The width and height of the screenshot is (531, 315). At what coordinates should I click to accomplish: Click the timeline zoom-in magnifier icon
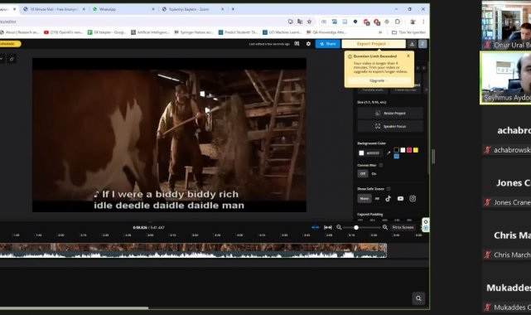[385, 227]
